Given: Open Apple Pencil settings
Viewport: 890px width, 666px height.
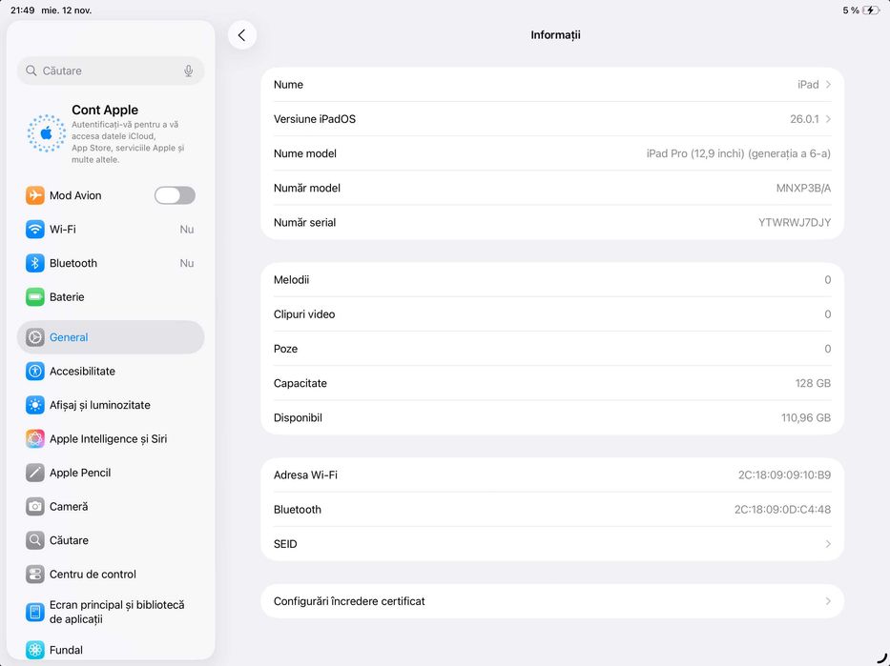Looking at the screenshot, I should pos(111,473).
